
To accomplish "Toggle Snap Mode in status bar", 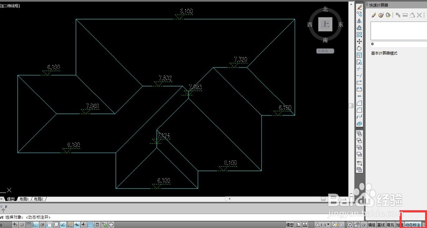I will [21, 225].
